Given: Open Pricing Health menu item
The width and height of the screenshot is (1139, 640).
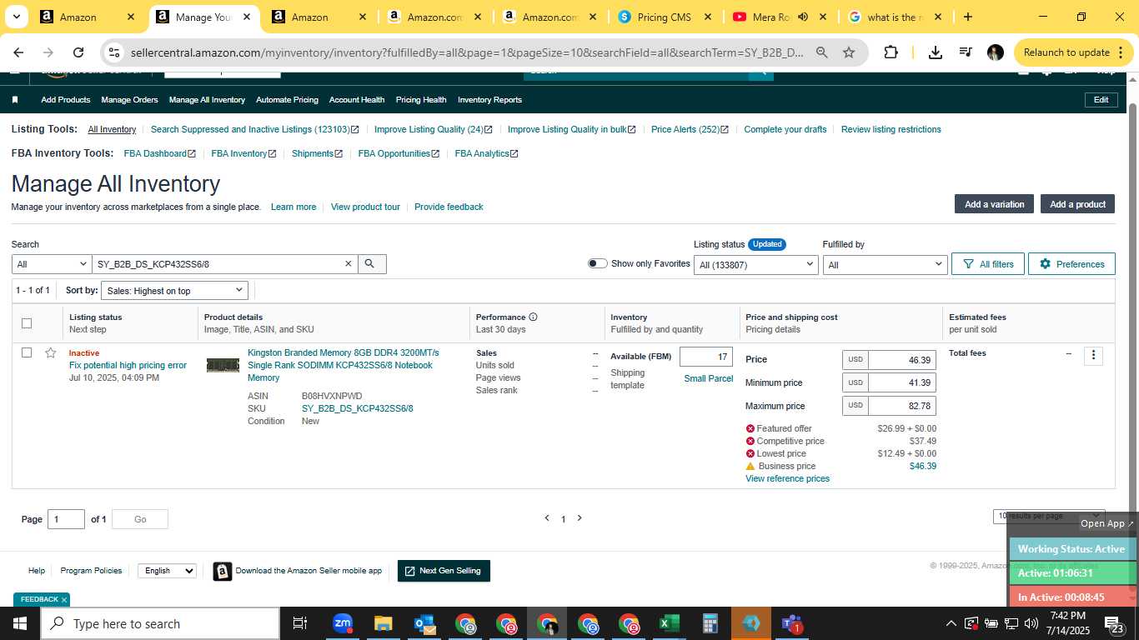Looking at the screenshot, I should (x=421, y=100).
